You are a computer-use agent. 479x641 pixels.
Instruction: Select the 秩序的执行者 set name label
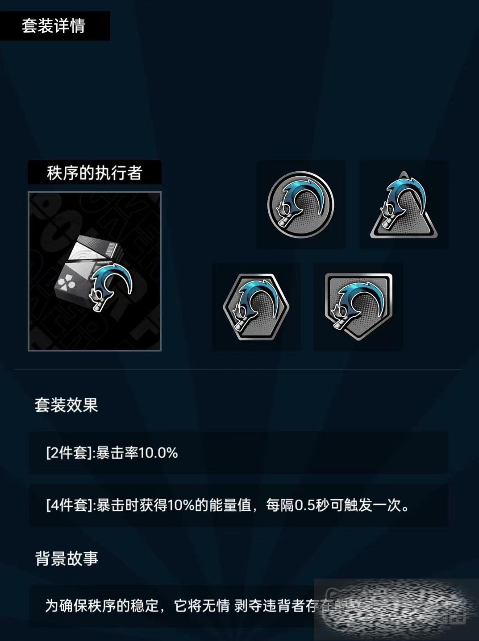[95, 173]
